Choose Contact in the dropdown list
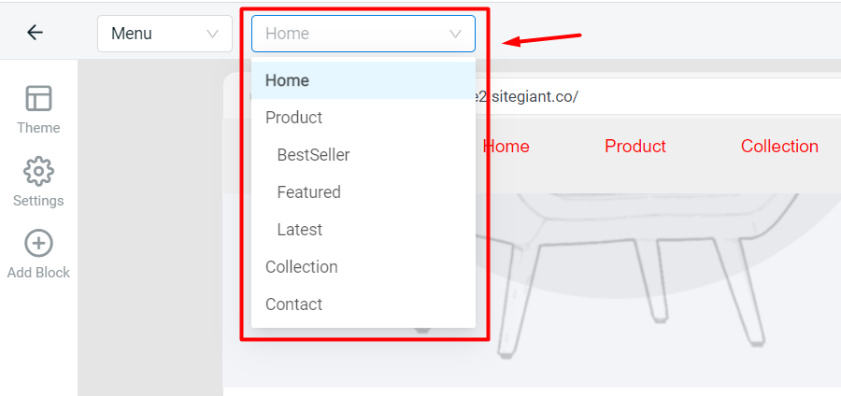The width and height of the screenshot is (841, 396). [294, 304]
